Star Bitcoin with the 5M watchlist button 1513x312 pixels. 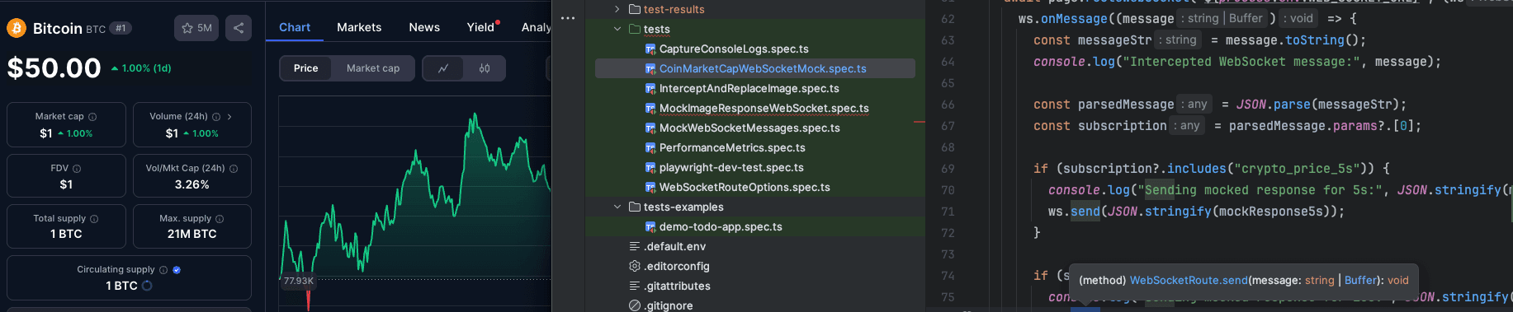click(x=196, y=28)
